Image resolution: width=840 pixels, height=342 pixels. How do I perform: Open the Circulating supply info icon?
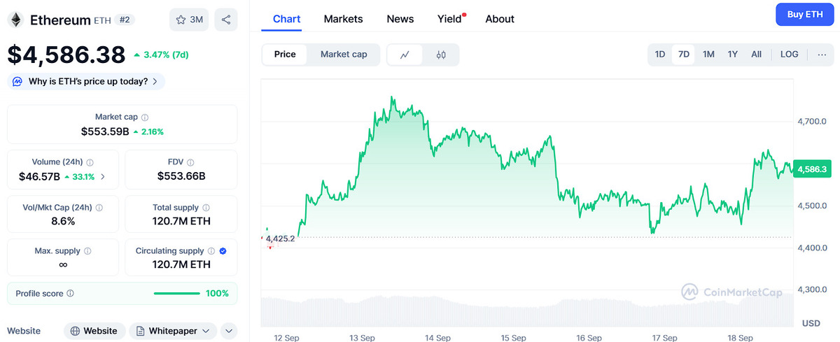211,251
